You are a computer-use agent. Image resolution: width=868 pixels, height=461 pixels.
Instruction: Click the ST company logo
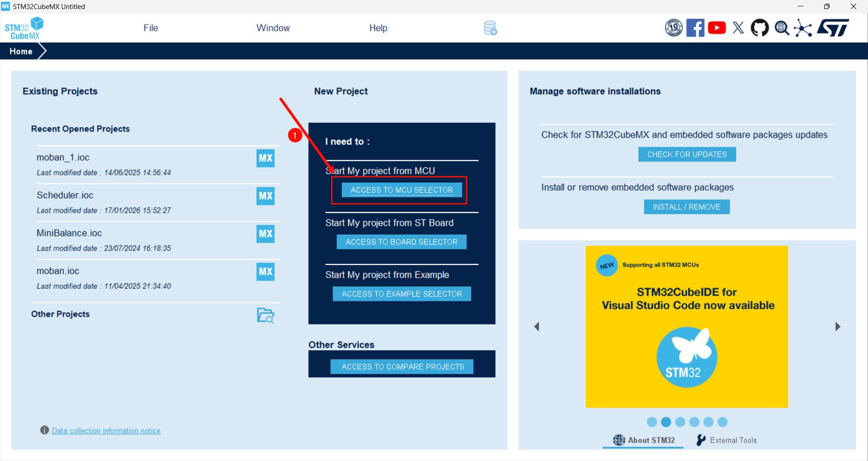pyautogui.click(x=833, y=28)
